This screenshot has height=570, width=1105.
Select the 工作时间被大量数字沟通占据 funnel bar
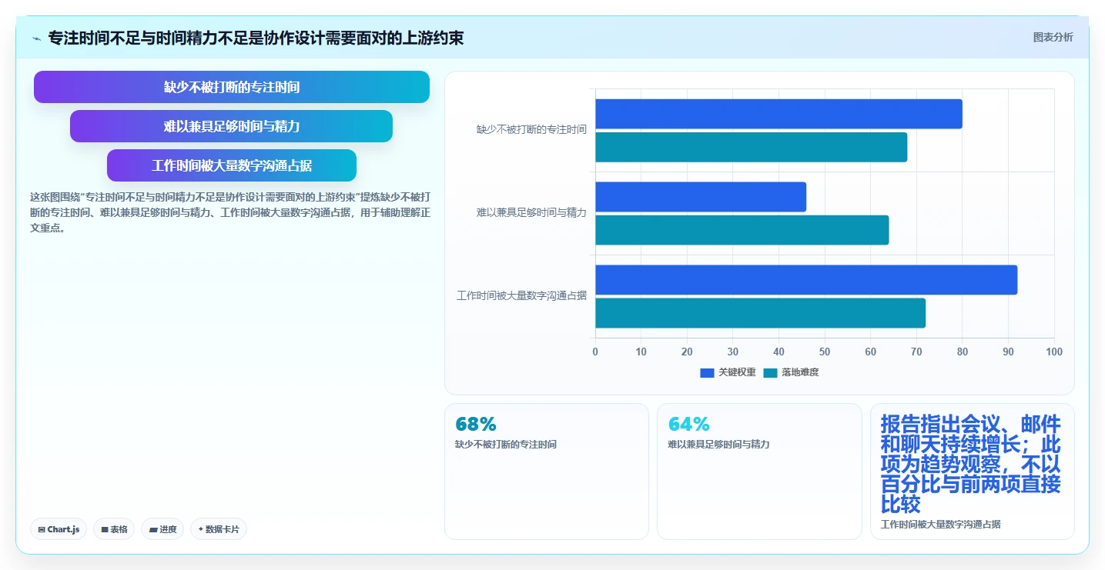coord(232,165)
